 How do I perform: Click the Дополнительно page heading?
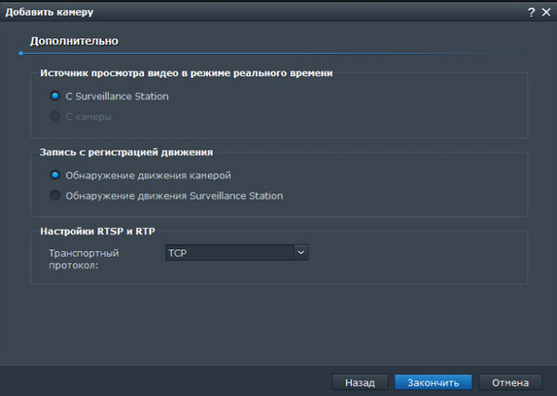73,42
